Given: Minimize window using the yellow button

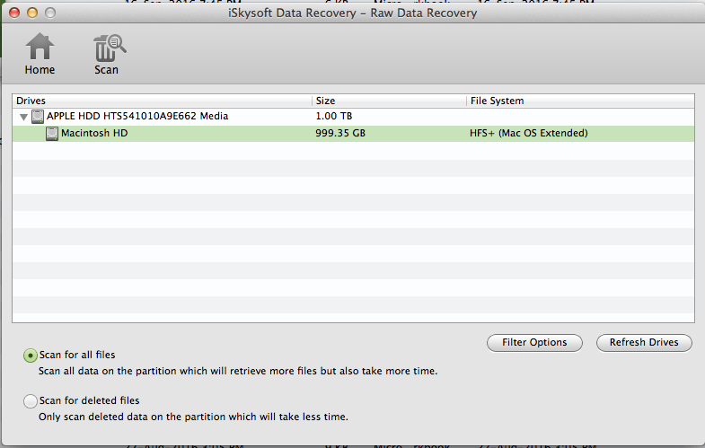Looking at the screenshot, I should [32, 13].
